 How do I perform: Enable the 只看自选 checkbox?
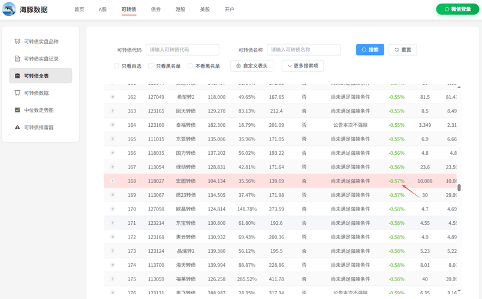(x=117, y=66)
